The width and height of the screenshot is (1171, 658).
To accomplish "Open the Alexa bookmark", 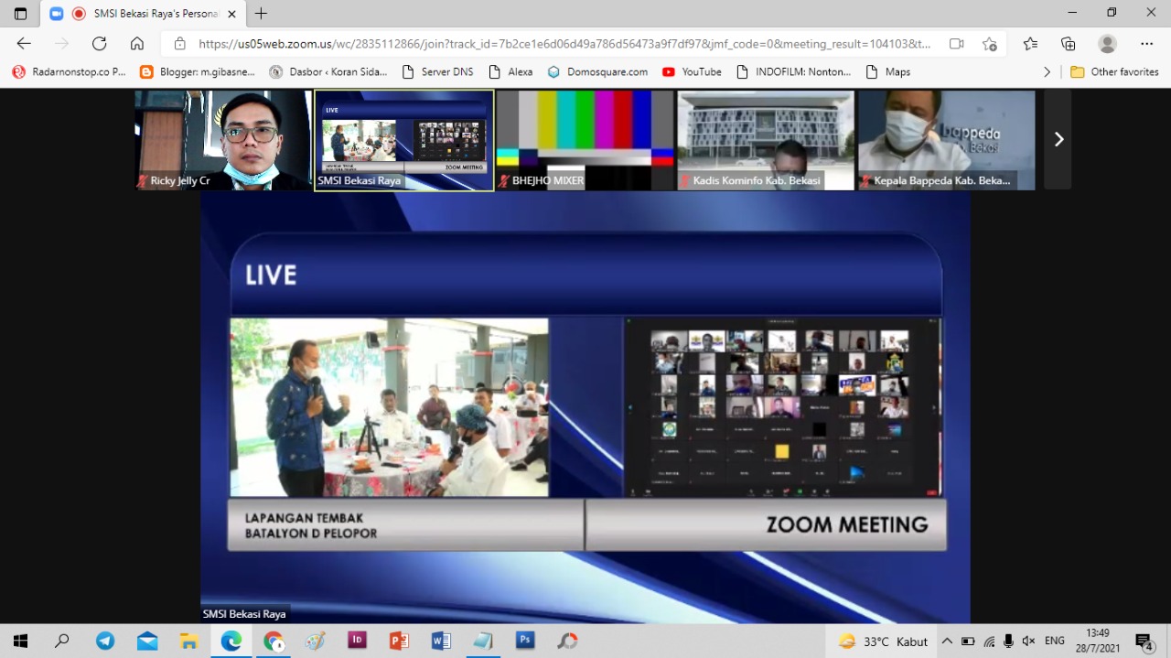I will coord(511,71).
